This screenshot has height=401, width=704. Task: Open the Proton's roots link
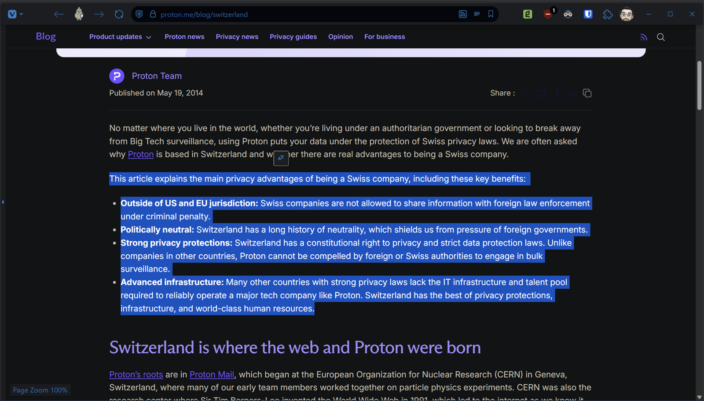tap(136, 375)
